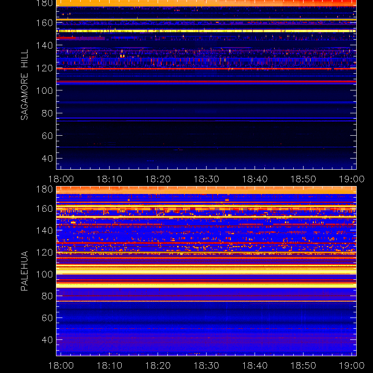This screenshot has height=373, width=373.
Task: Click the SAGAMORE HILL axis label
Action: pyautogui.click(x=24, y=85)
